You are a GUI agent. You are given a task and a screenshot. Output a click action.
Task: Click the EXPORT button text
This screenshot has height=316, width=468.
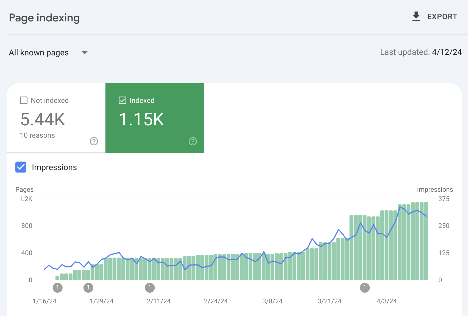point(442,17)
